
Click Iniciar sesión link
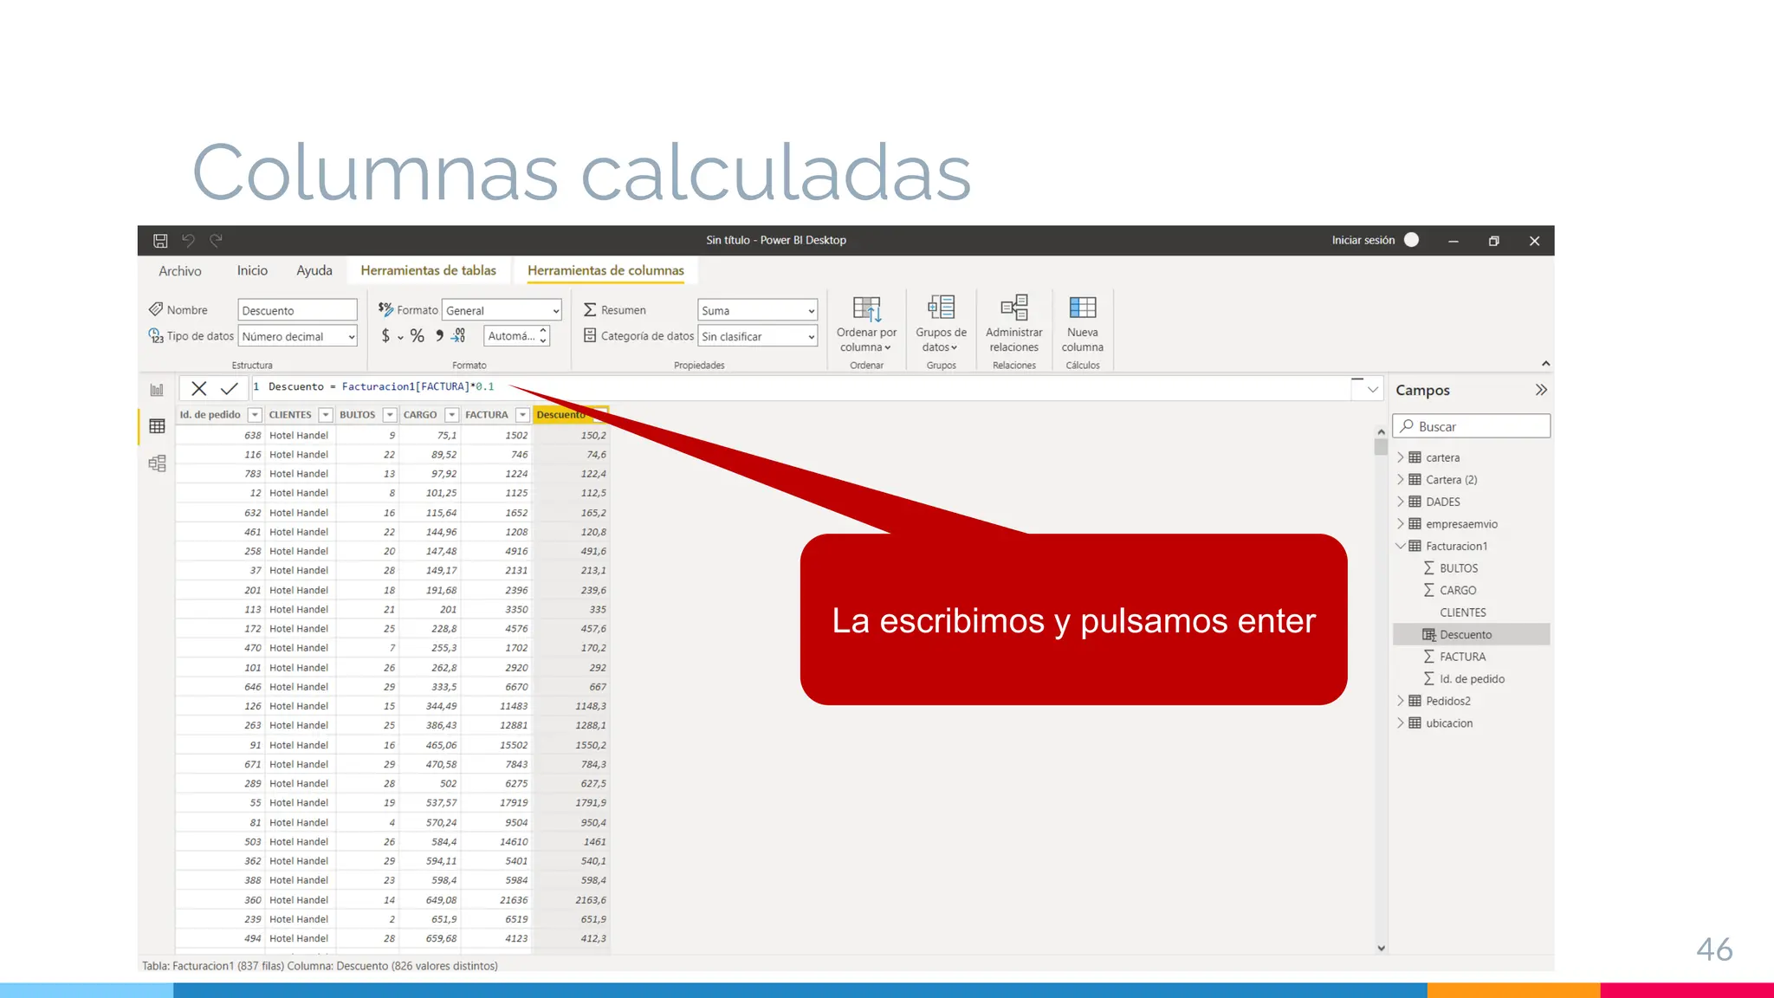(x=1363, y=241)
